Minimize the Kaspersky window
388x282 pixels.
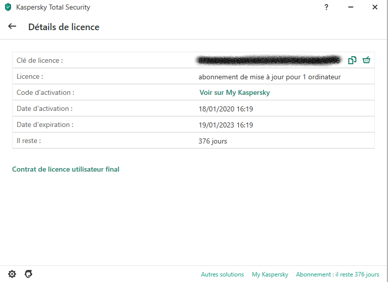pyautogui.click(x=350, y=8)
